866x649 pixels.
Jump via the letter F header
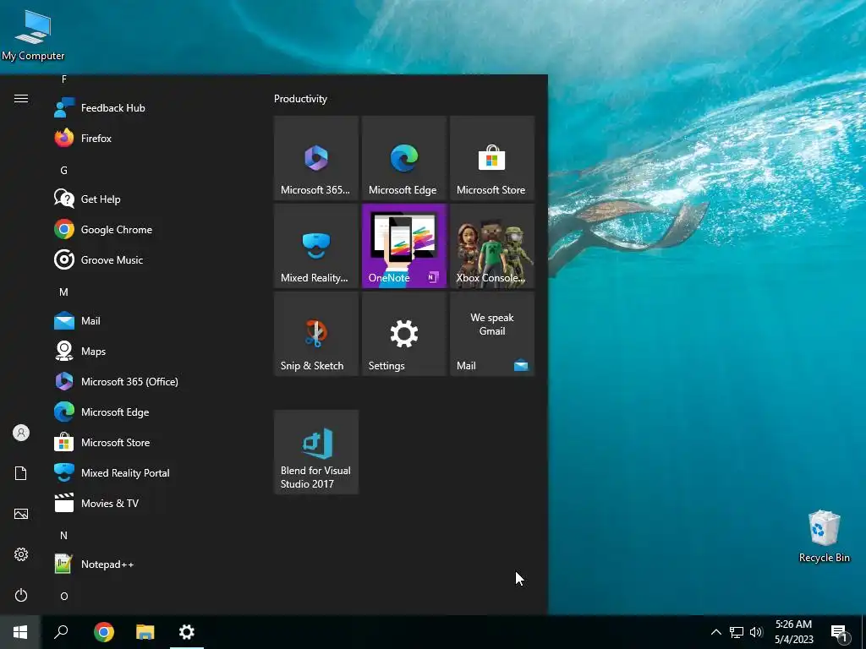[x=64, y=79]
